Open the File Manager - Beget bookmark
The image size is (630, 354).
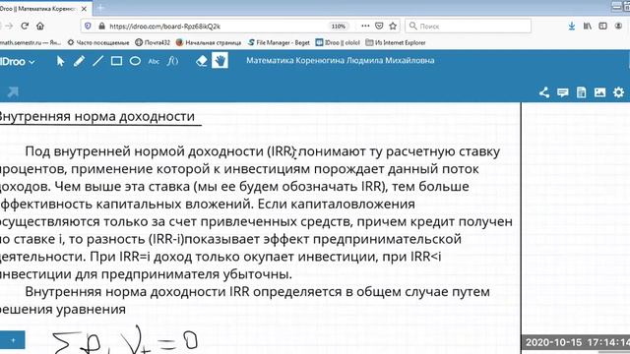279,42
